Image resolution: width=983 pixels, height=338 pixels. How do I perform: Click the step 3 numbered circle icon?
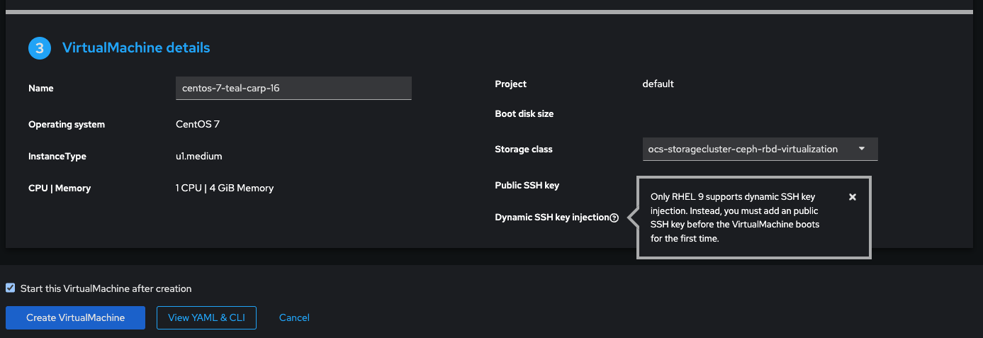40,48
